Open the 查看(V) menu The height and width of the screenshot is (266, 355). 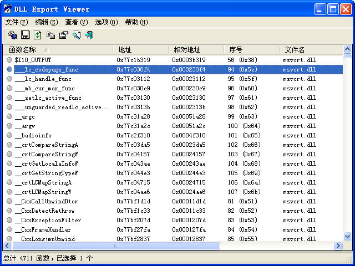(x=77, y=22)
